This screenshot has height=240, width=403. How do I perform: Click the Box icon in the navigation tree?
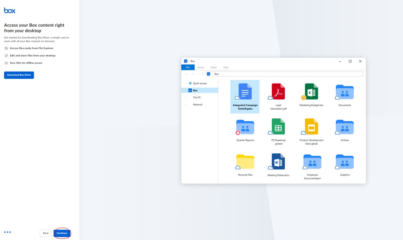[x=190, y=90]
